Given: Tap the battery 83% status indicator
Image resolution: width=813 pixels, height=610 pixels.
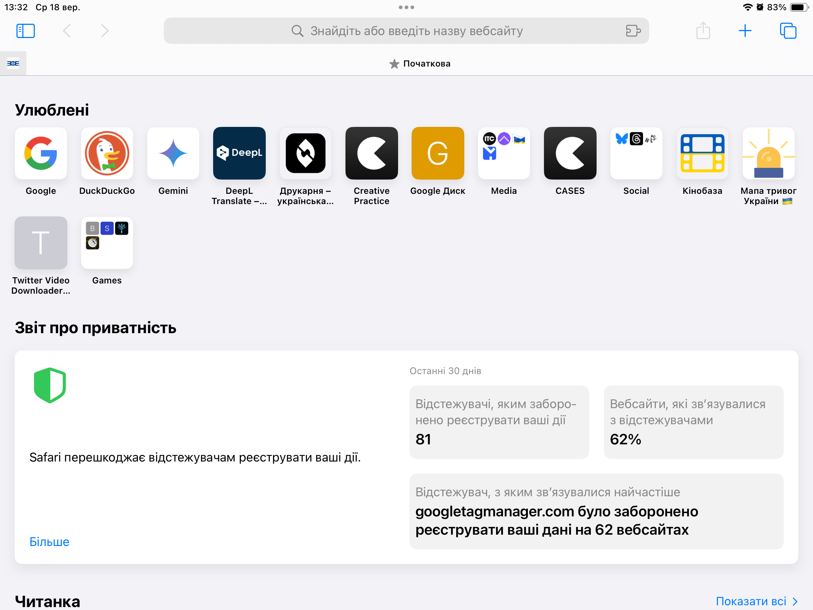Looking at the screenshot, I should (787, 7).
